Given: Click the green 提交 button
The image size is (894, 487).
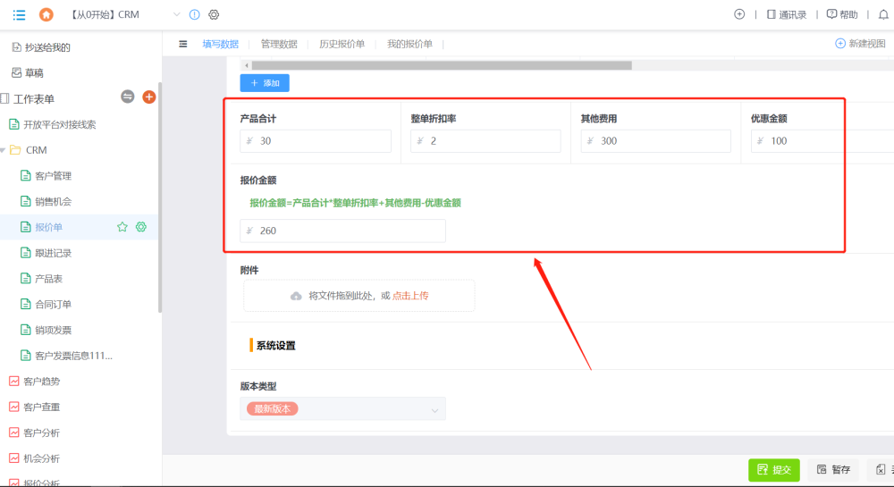Looking at the screenshot, I should pos(774,470).
